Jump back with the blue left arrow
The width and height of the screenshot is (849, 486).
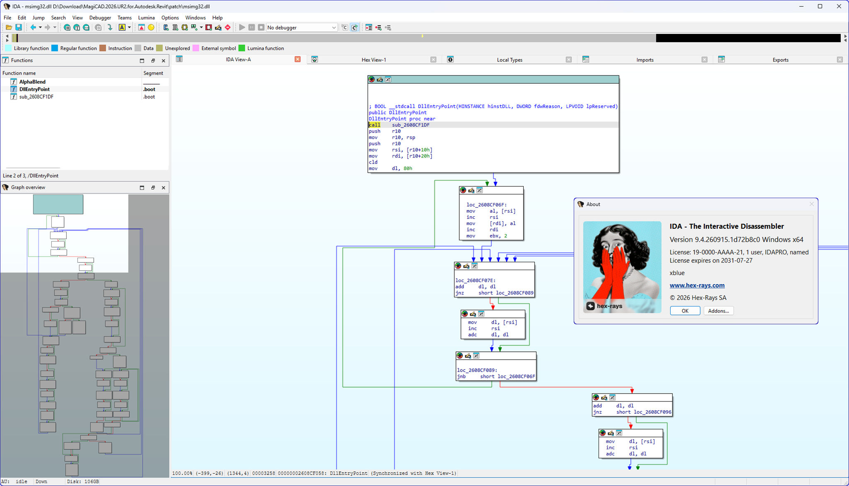(33, 27)
